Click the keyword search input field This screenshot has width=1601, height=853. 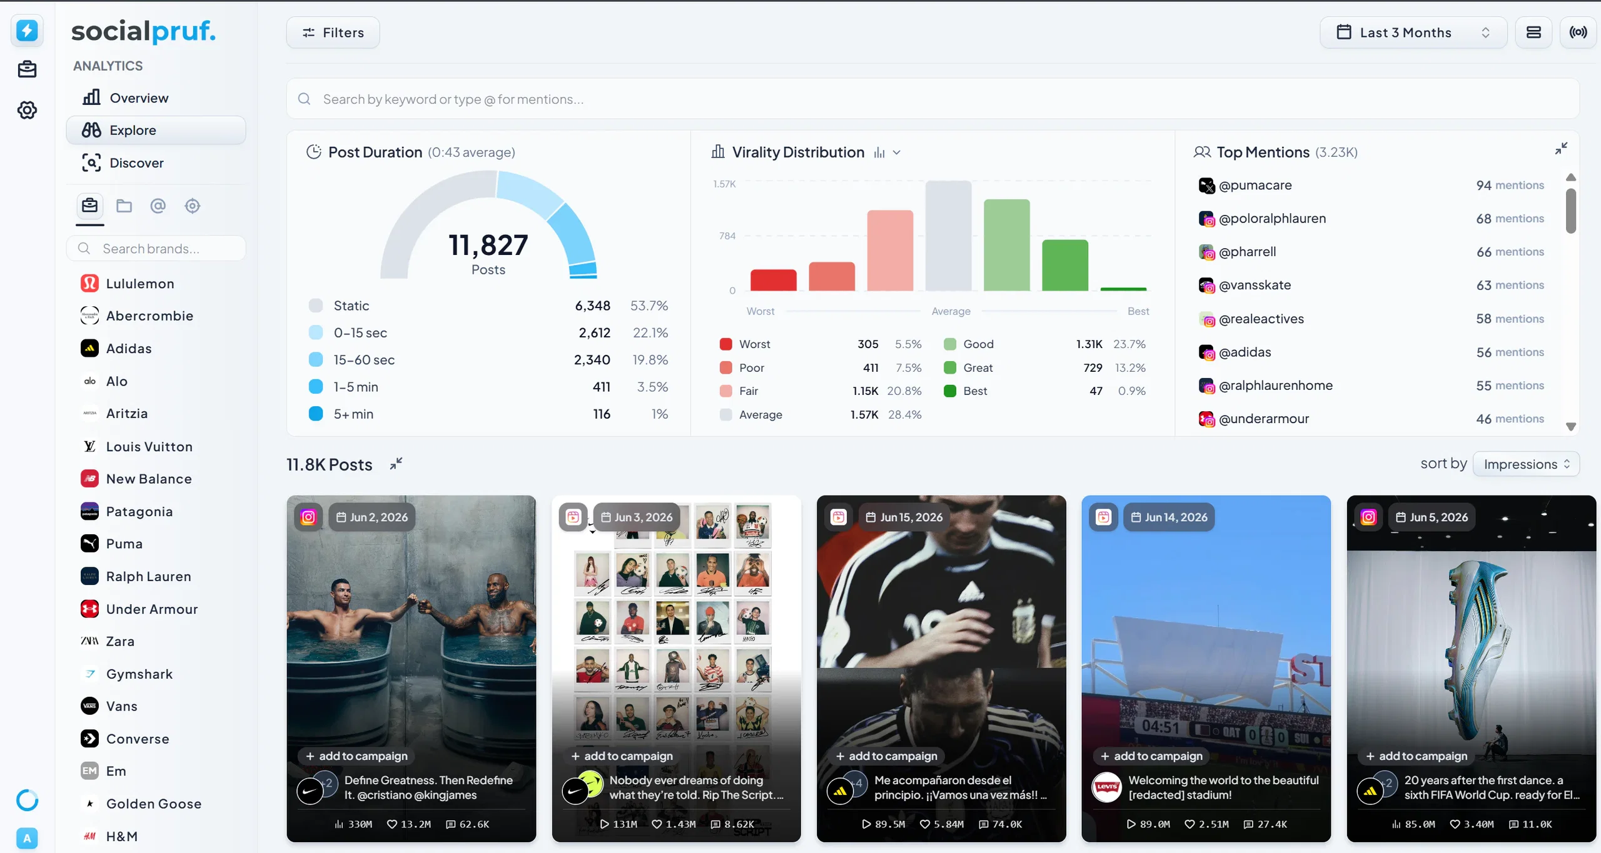coord(932,99)
